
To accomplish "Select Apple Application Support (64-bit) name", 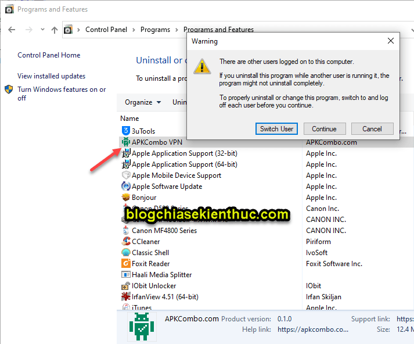I will tap(185, 164).
